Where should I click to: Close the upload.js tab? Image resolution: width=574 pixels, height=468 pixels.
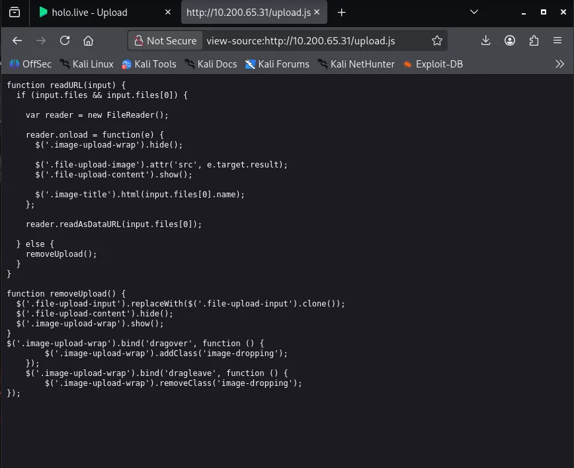point(316,12)
